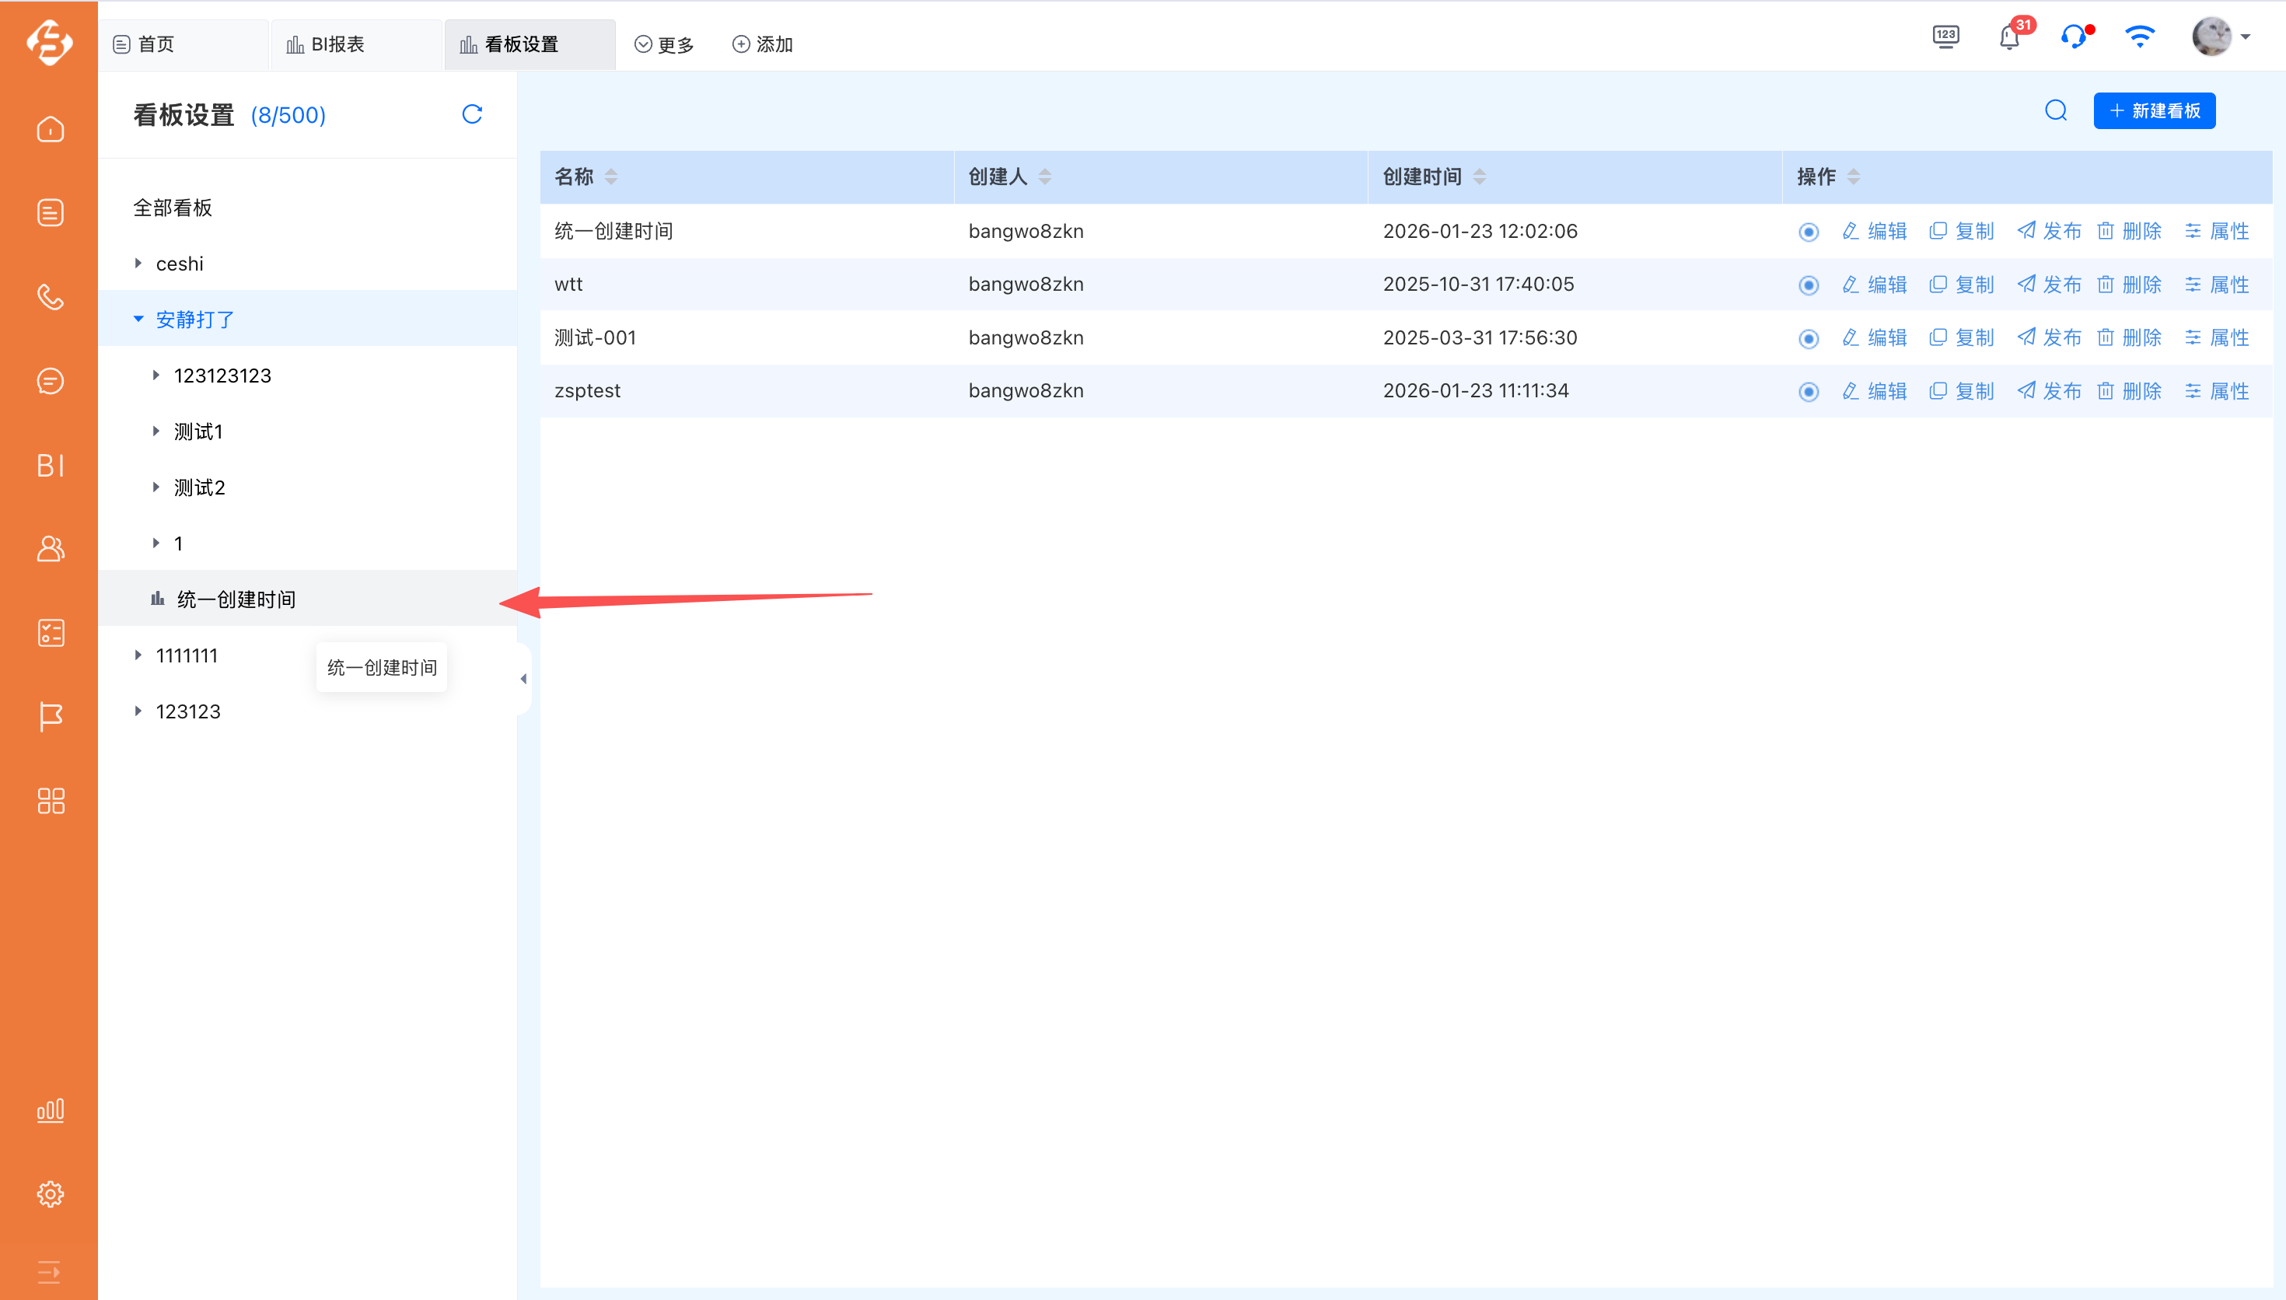Toggle the radio icon in wtt row

tap(1808, 285)
